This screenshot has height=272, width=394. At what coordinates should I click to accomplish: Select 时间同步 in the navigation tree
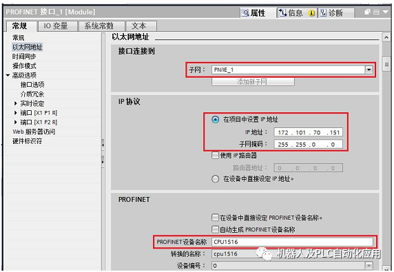[x=24, y=56]
